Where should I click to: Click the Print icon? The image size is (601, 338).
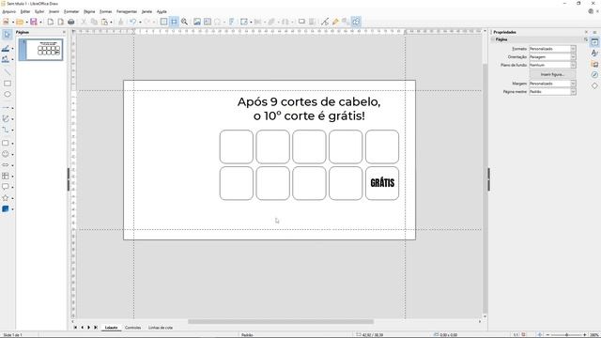coord(71,22)
